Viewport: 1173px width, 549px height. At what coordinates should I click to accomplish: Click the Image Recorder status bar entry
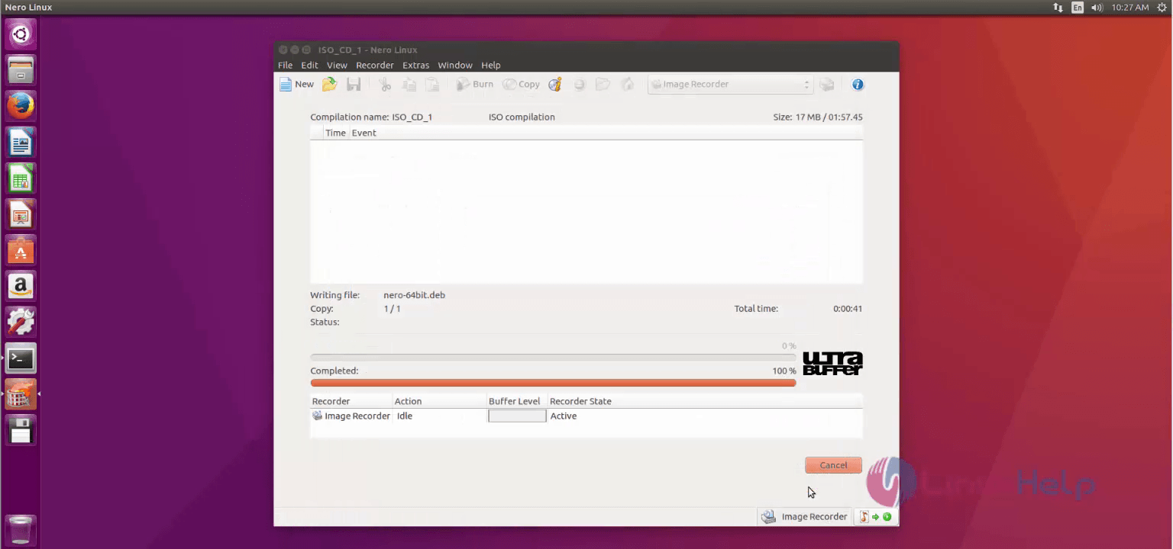click(x=805, y=517)
